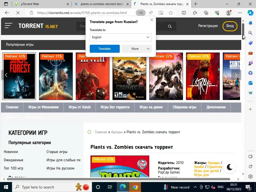Toggle the dark mode moon button
The width and height of the screenshot is (256, 192).
(229, 167)
